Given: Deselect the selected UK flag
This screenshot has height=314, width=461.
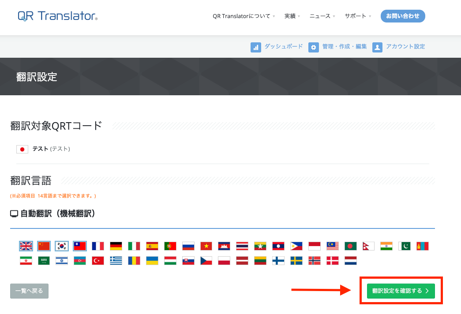Looking at the screenshot, I should 26,246.
